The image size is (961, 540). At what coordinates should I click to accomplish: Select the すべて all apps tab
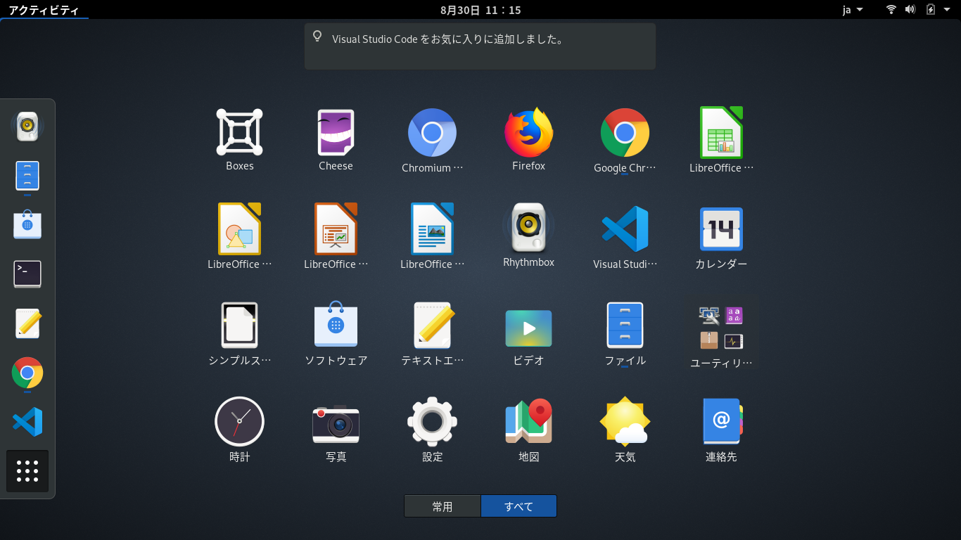(x=518, y=506)
